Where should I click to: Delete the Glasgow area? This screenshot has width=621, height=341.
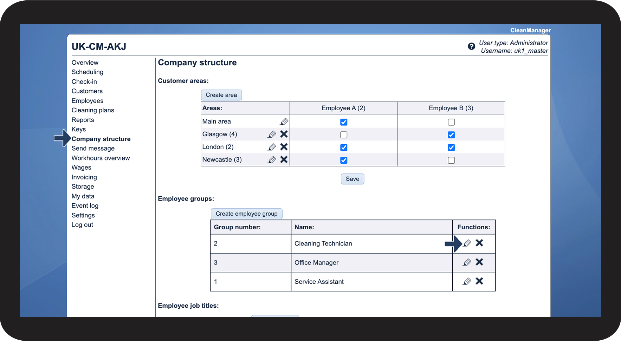(284, 134)
